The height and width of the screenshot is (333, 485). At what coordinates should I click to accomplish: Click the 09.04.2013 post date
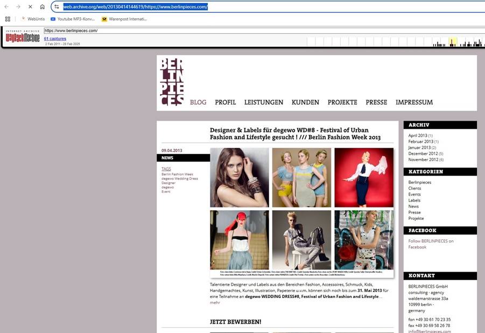(x=172, y=150)
